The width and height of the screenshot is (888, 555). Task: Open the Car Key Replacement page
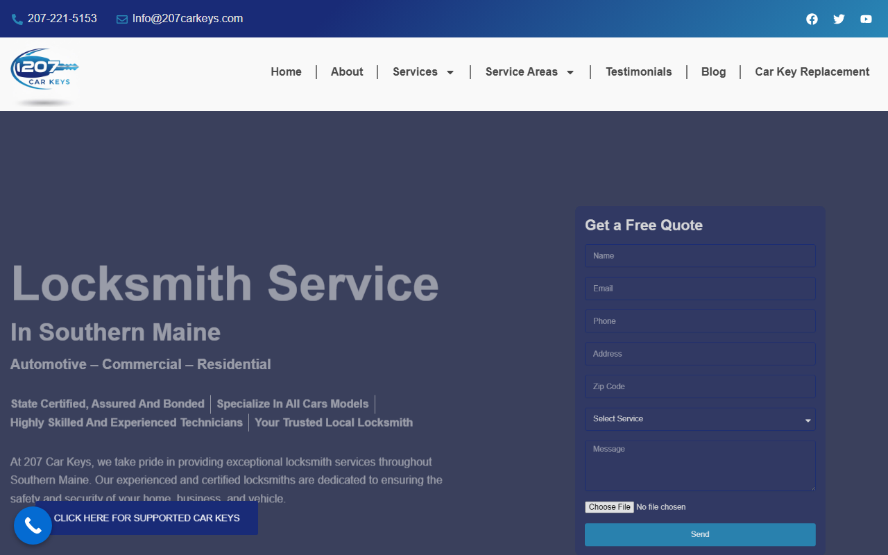(x=812, y=71)
